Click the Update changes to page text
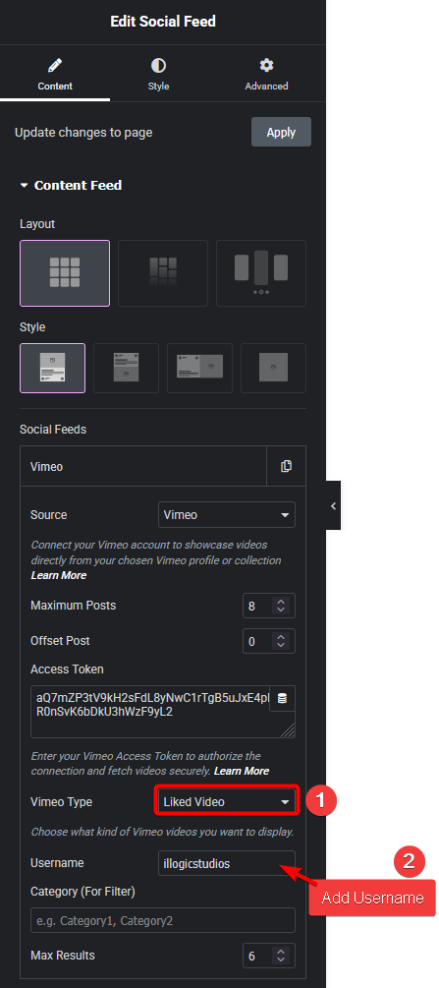 (x=83, y=133)
